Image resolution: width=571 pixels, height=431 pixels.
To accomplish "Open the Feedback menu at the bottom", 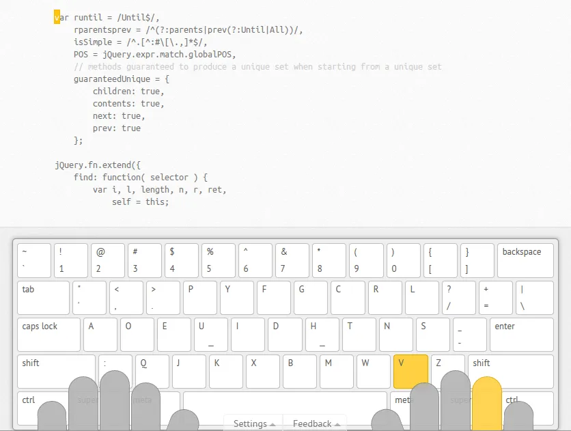I will [x=316, y=423].
